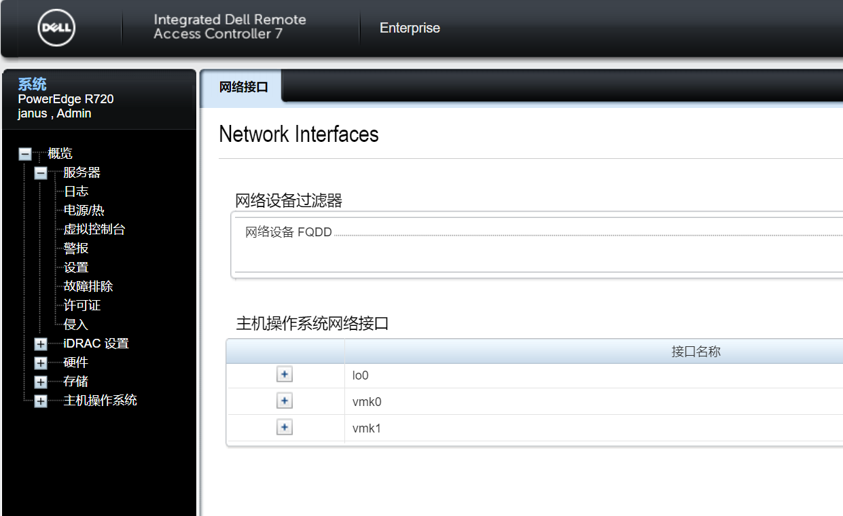
Task: Open the 日志 (Logs) page
Action: (x=75, y=191)
